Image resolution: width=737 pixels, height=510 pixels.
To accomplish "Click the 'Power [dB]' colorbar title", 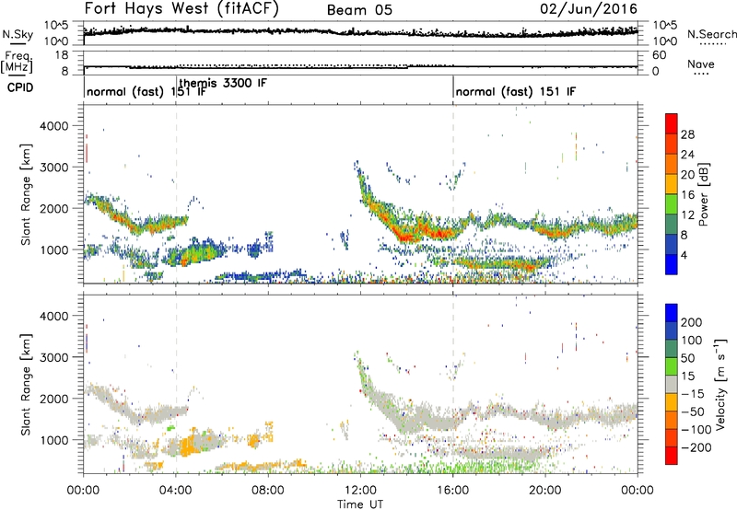I will (704, 194).
